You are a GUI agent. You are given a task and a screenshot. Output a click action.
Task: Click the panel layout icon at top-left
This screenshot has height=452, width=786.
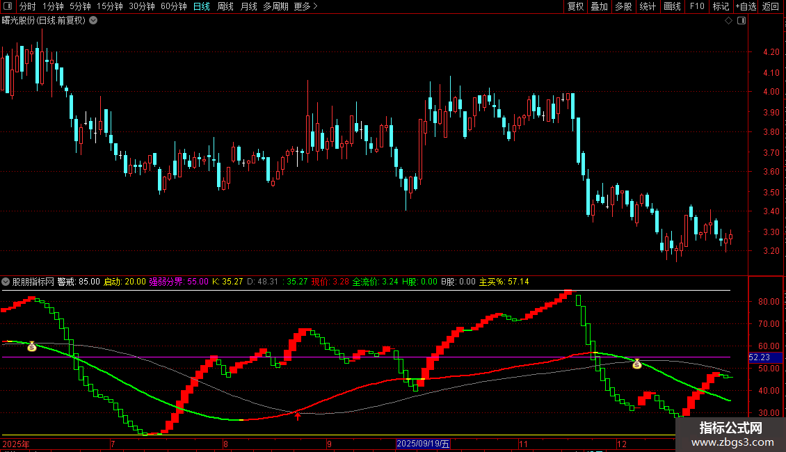point(7,6)
